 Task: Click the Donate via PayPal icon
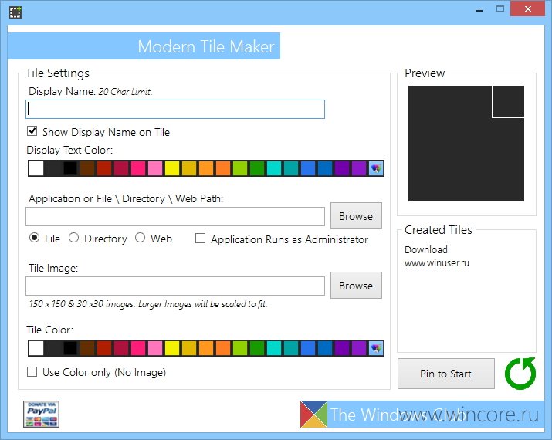(41, 414)
